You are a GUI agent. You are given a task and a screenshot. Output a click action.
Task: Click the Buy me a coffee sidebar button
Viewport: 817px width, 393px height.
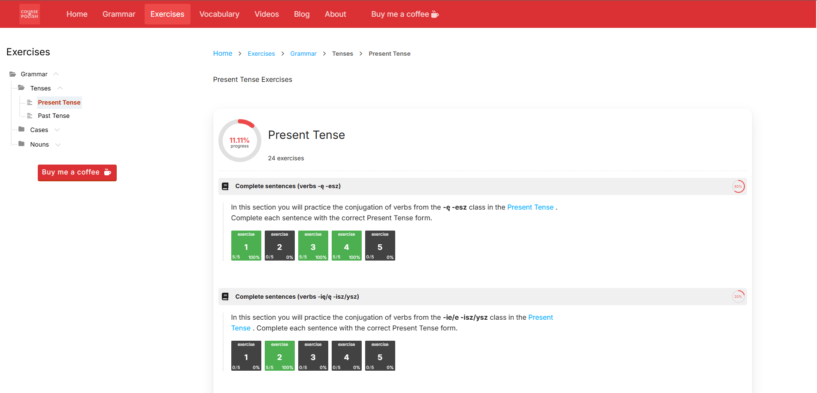tap(77, 172)
